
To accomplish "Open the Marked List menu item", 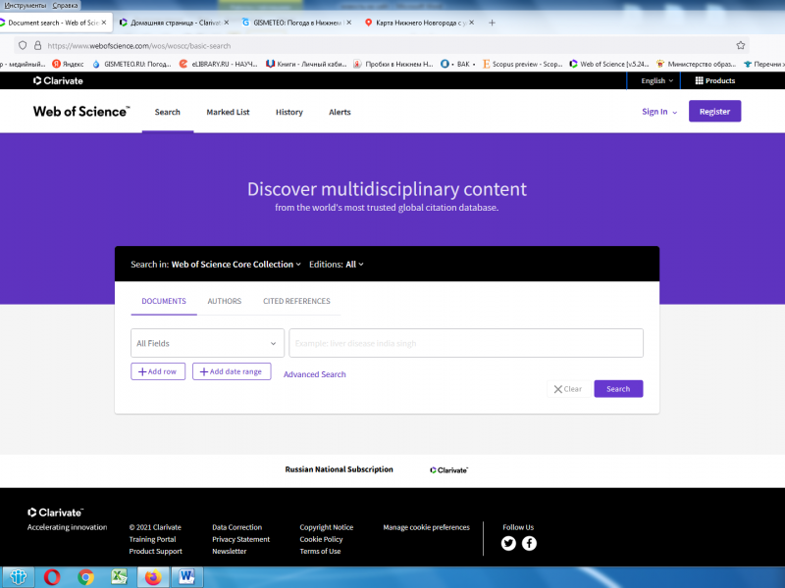I will (x=228, y=112).
